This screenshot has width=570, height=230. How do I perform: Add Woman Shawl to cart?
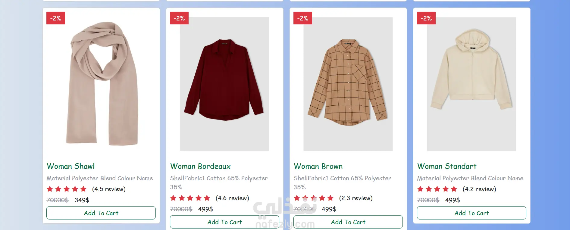[101, 213]
